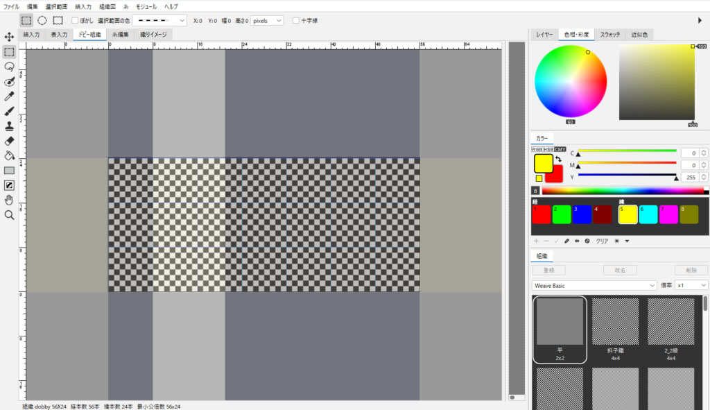Click the クリア button under the swatches
Viewport: 710px width, 410px height.
pos(603,241)
